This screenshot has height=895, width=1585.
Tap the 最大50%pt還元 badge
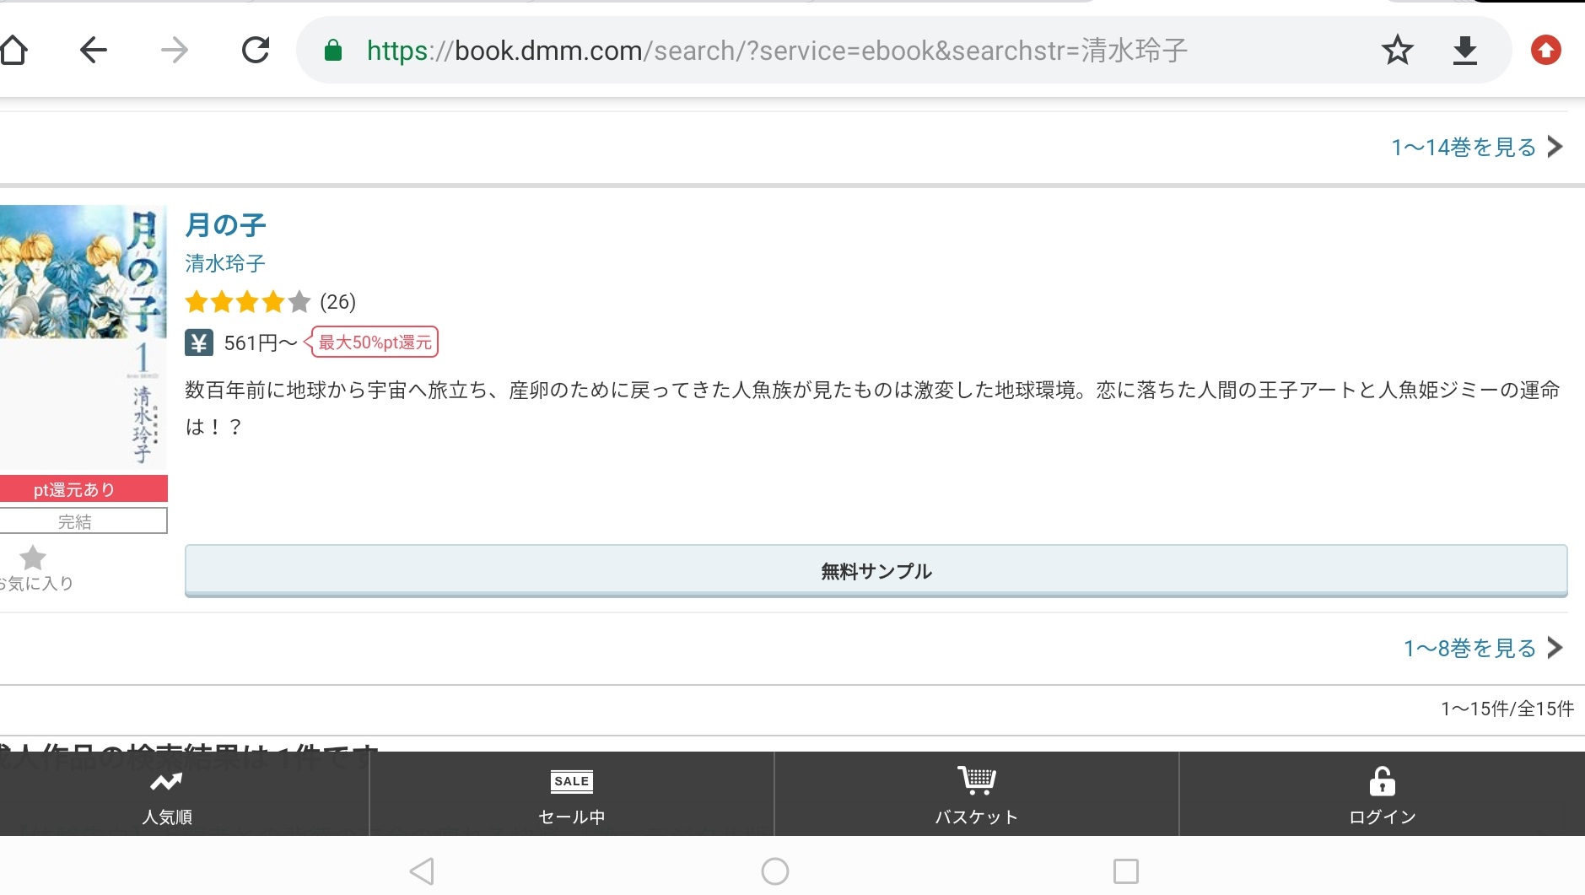(x=371, y=342)
